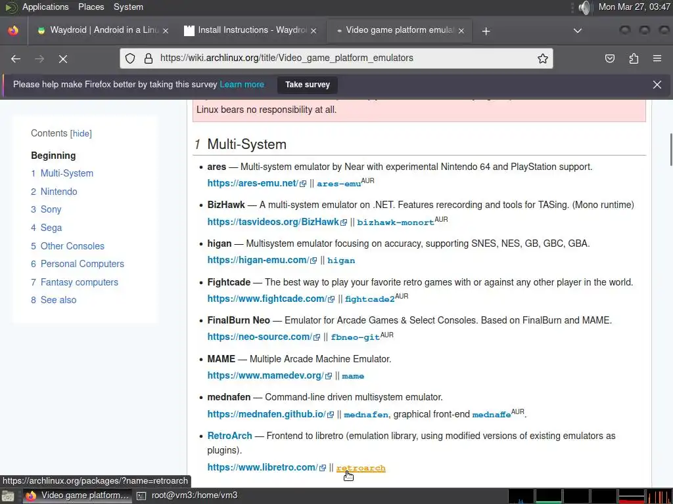The image size is (673, 504).
Task: Dismiss the Firefox survey notification bar
Action: coord(657,85)
